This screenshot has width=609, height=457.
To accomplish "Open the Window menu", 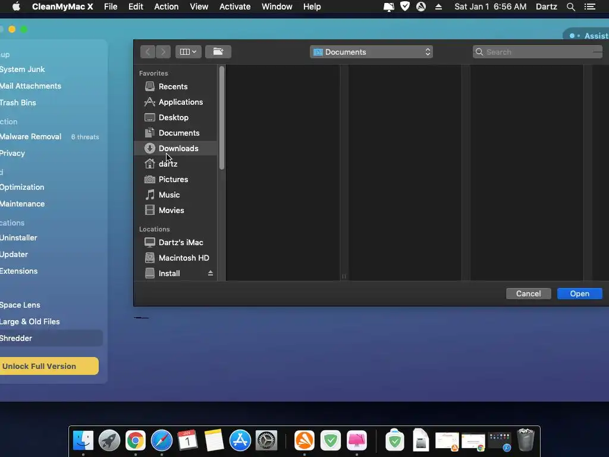I will (277, 7).
